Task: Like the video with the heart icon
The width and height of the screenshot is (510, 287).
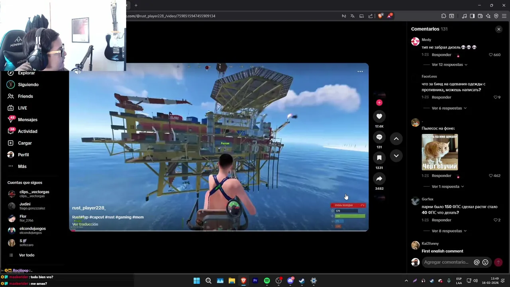Action: pyautogui.click(x=379, y=116)
